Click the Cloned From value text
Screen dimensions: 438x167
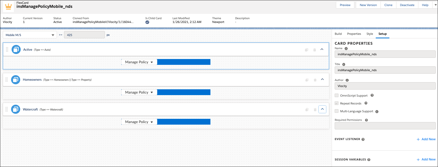(x=103, y=22)
